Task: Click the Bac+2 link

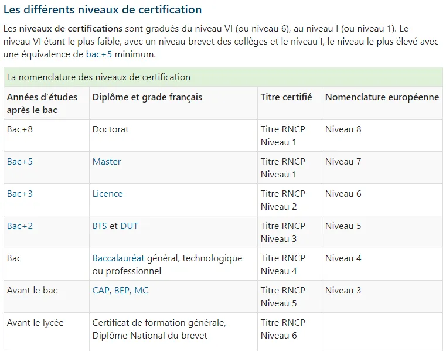Action: pyautogui.click(x=20, y=226)
